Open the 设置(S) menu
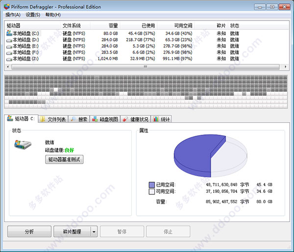This screenshot has width=294, height=252. pos(33,15)
